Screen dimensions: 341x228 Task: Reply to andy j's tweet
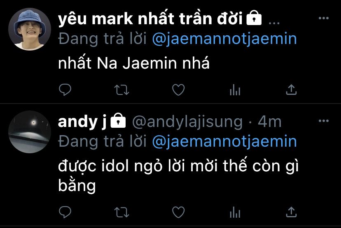65,212
